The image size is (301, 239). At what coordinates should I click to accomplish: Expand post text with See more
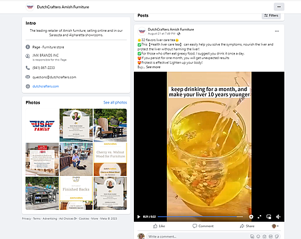153,67
